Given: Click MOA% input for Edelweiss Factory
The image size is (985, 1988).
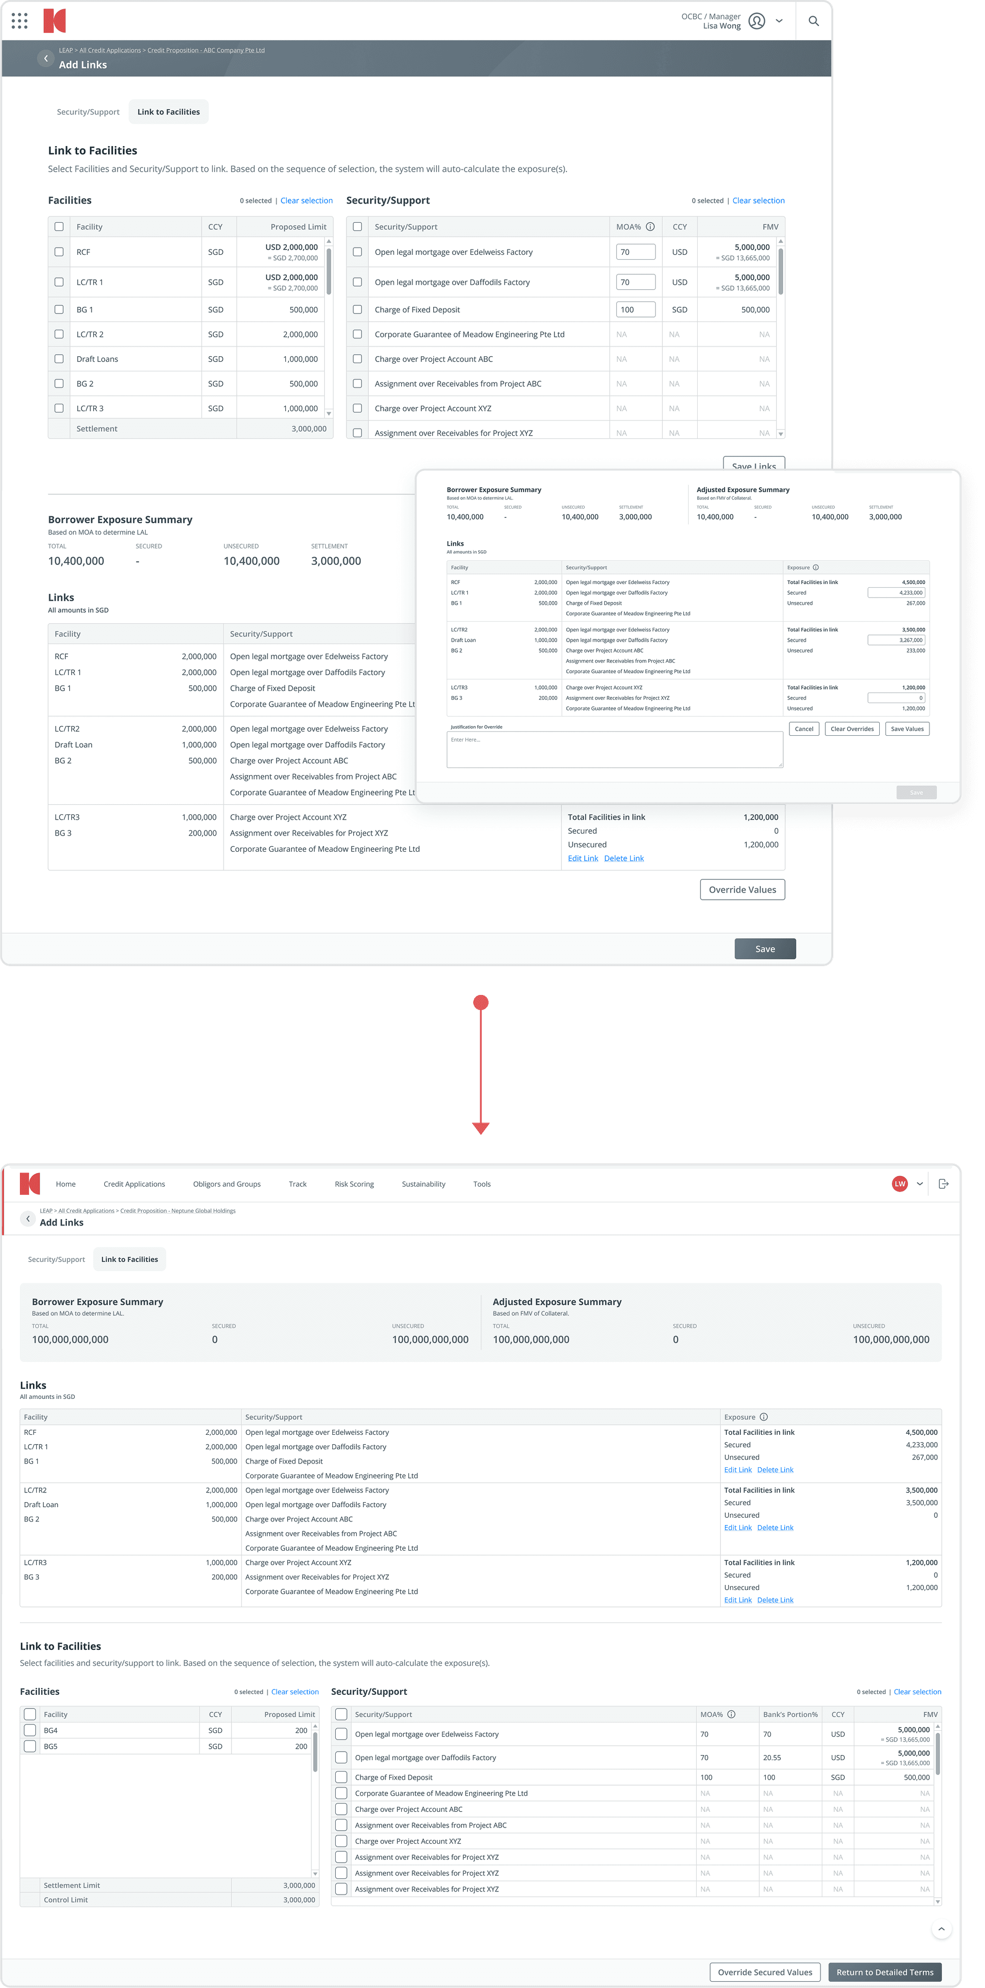Looking at the screenshot, I should [x=636, y=252].
